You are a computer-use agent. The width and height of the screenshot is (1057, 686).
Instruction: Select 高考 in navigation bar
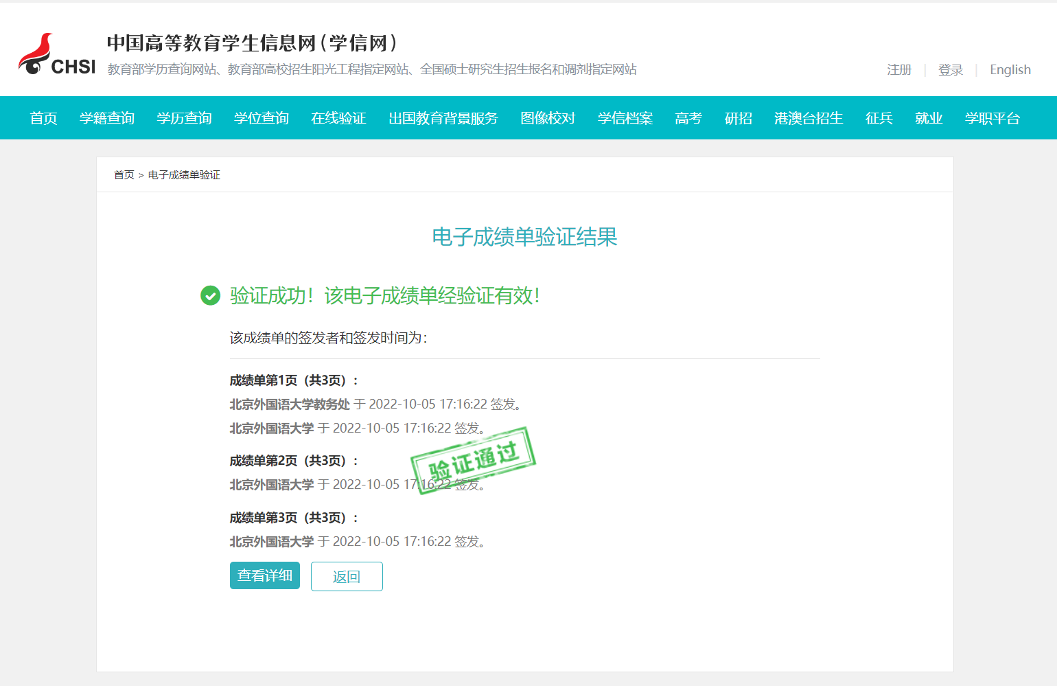(x=688, y=118)
